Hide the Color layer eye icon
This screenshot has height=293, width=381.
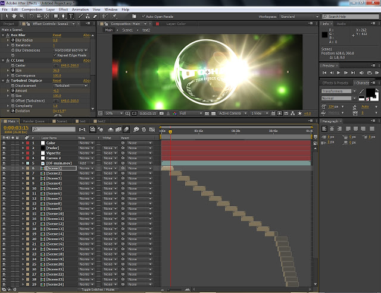point(4,143)
